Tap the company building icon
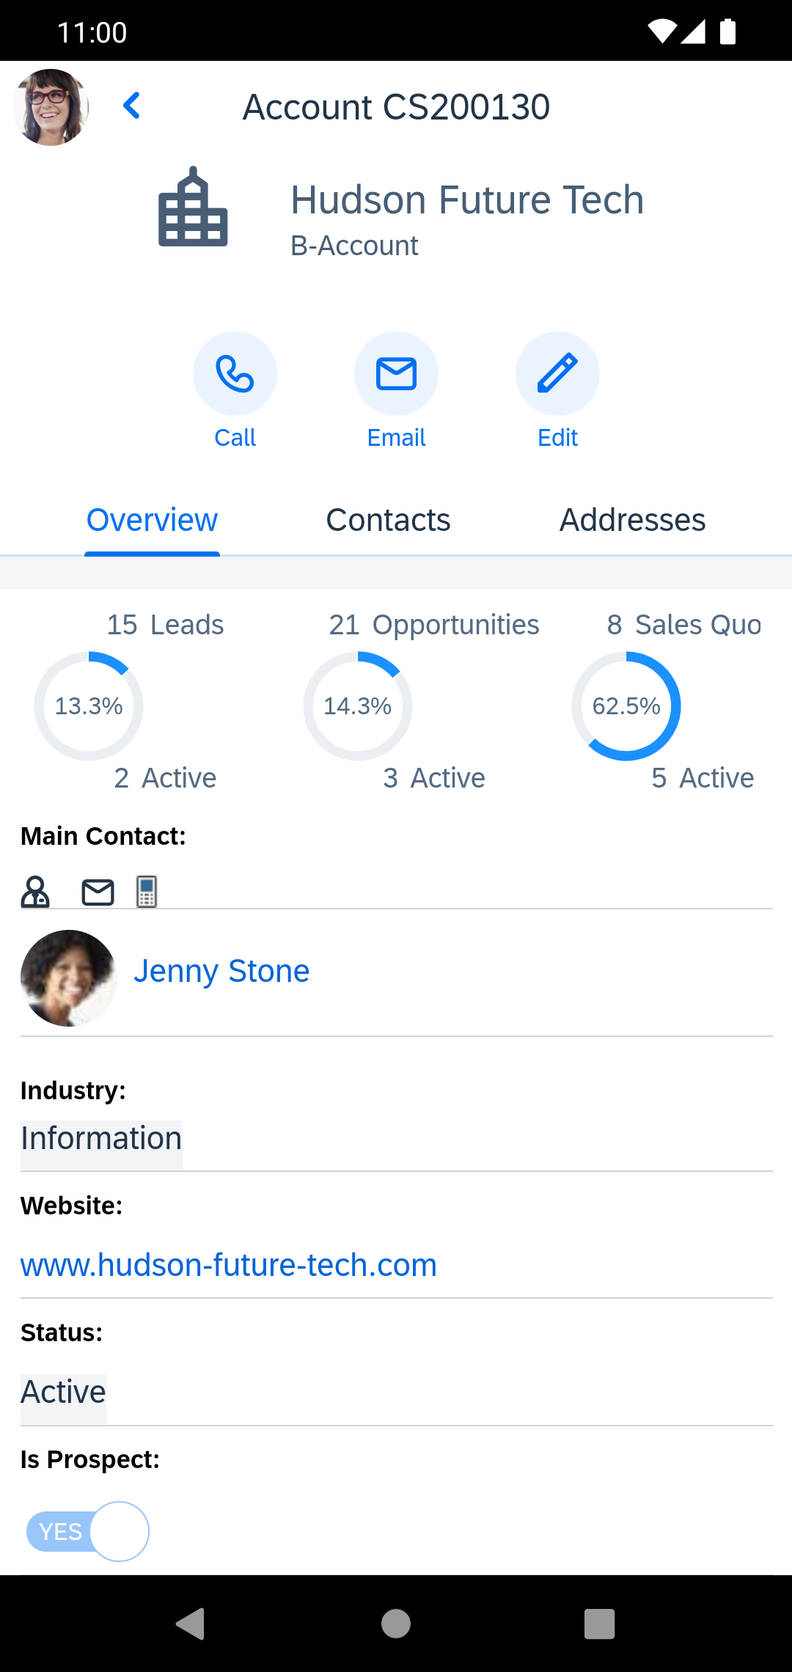The width and height of the screenshot is (792, 1672). (193, 207)
